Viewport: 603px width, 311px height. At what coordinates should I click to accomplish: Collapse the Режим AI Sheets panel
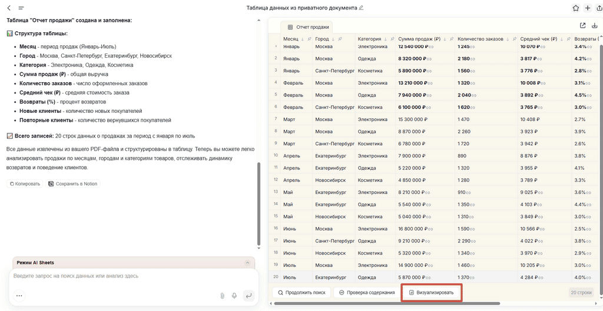[247, 263]
